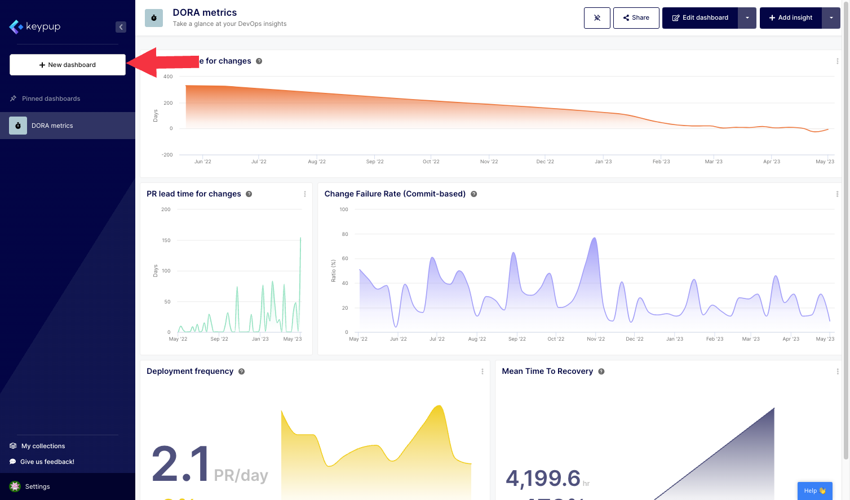Click Edit dashboard button
Viewport: 850px width, 500px height.
point(700,18)
